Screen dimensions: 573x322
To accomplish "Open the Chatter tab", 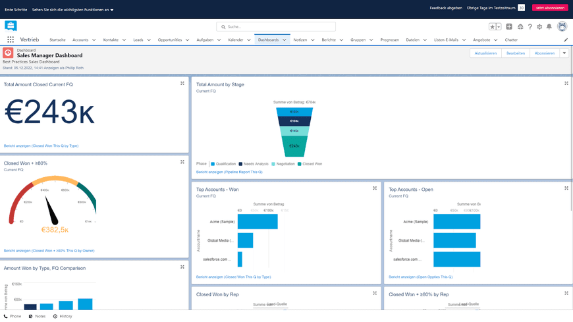I will coord(511,40).
